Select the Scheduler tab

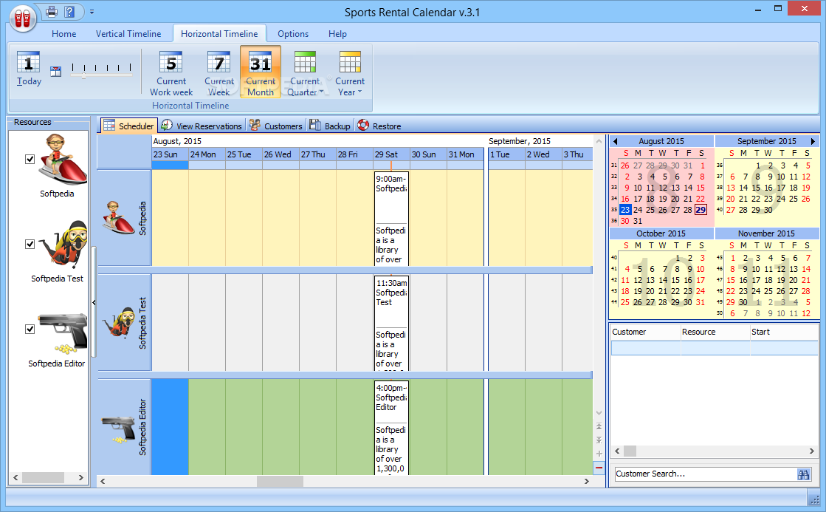(128, 126)
